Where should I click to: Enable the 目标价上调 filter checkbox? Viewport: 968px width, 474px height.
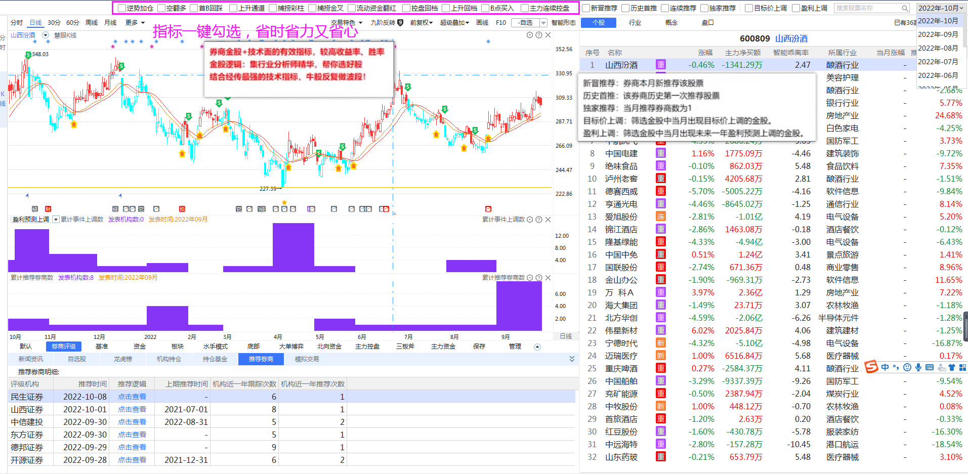click(749, 8)
